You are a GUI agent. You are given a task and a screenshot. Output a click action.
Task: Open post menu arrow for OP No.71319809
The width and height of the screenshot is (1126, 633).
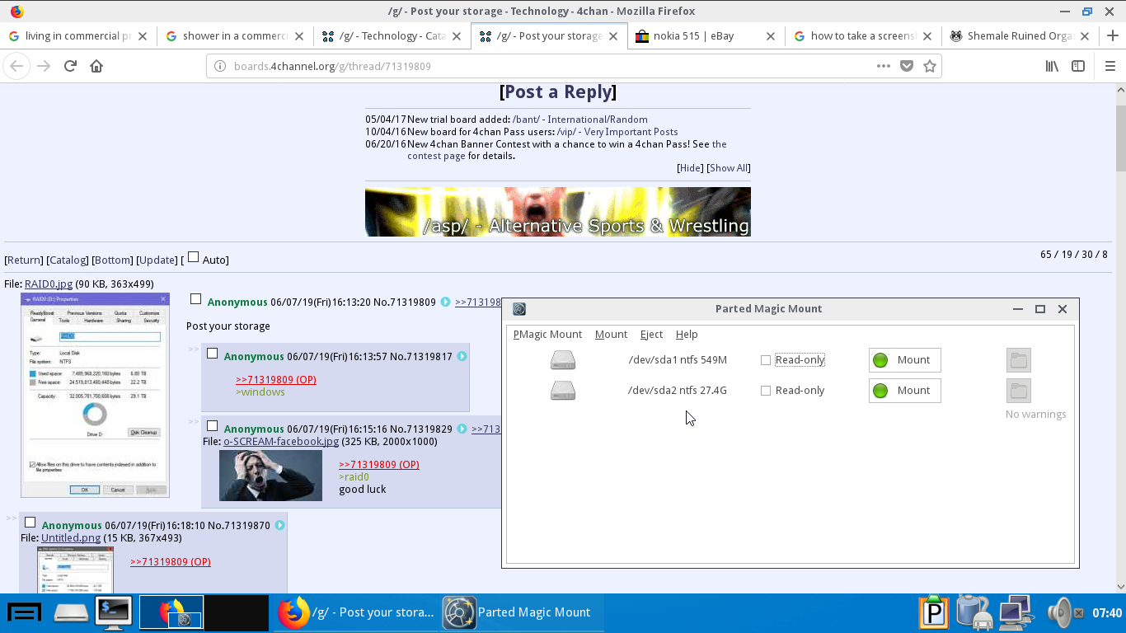click(x=445, y=302)
